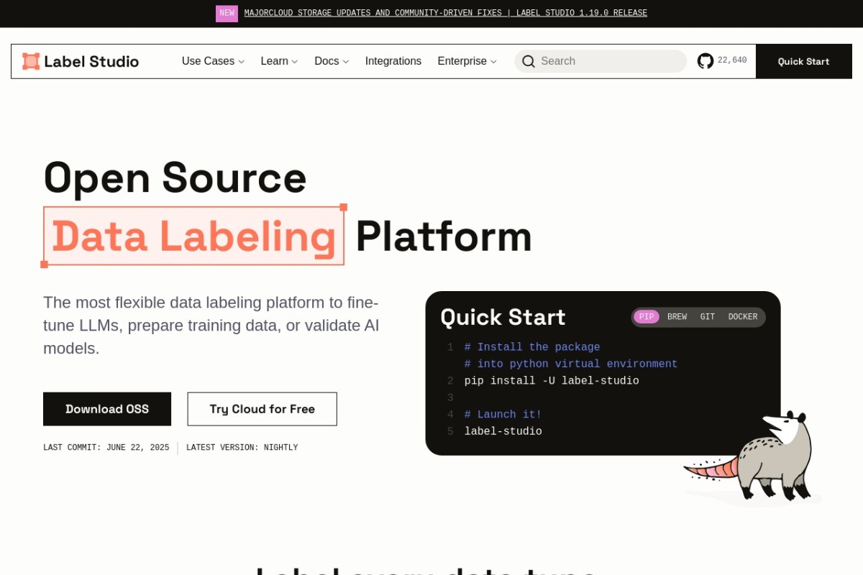
Task: Expand the Enterprise dropdown
Action: [x=467, y=61]
